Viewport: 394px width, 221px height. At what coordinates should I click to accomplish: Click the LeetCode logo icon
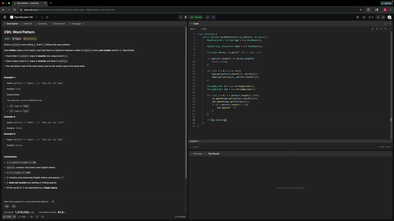pyautogui.click(x=5, y=17)
